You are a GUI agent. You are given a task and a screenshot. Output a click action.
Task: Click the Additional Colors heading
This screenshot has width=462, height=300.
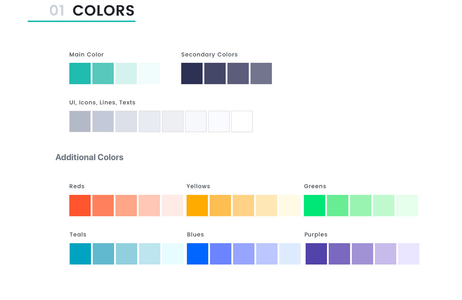coord(89,157)
